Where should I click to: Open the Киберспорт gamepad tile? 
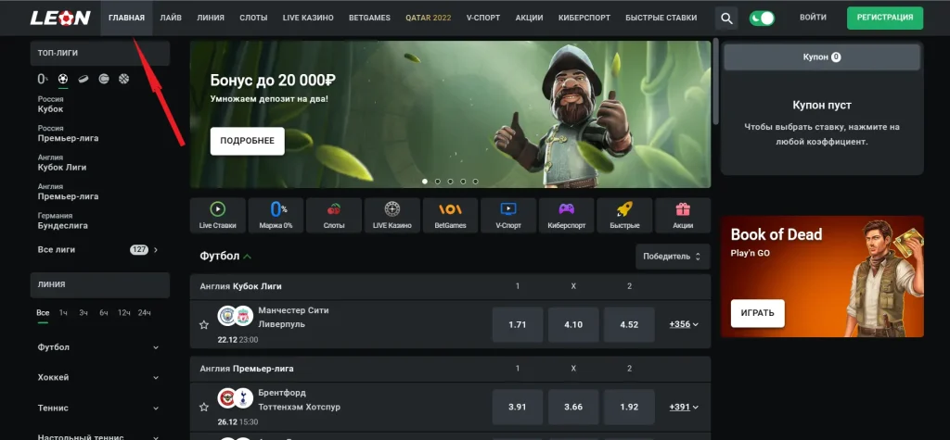pyautogui.click(x=567, y=216)
